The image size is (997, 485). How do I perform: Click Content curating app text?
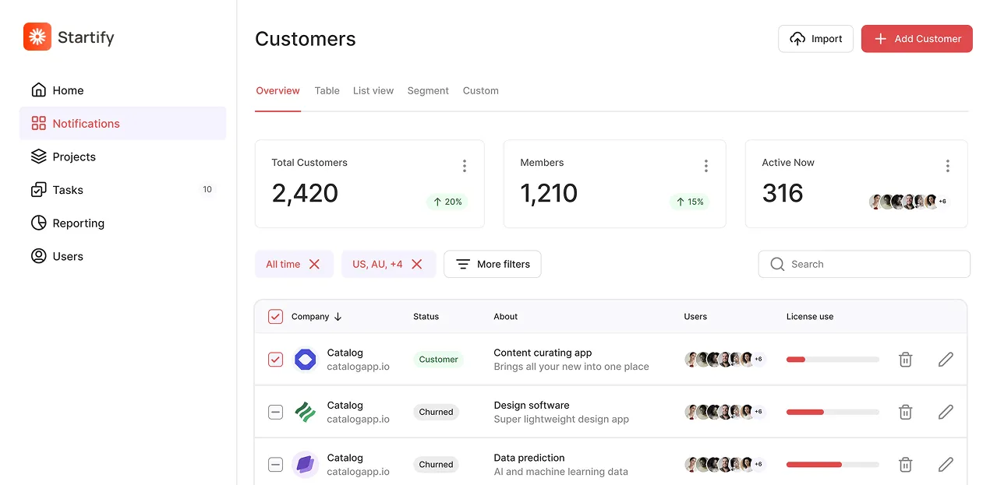543,353
